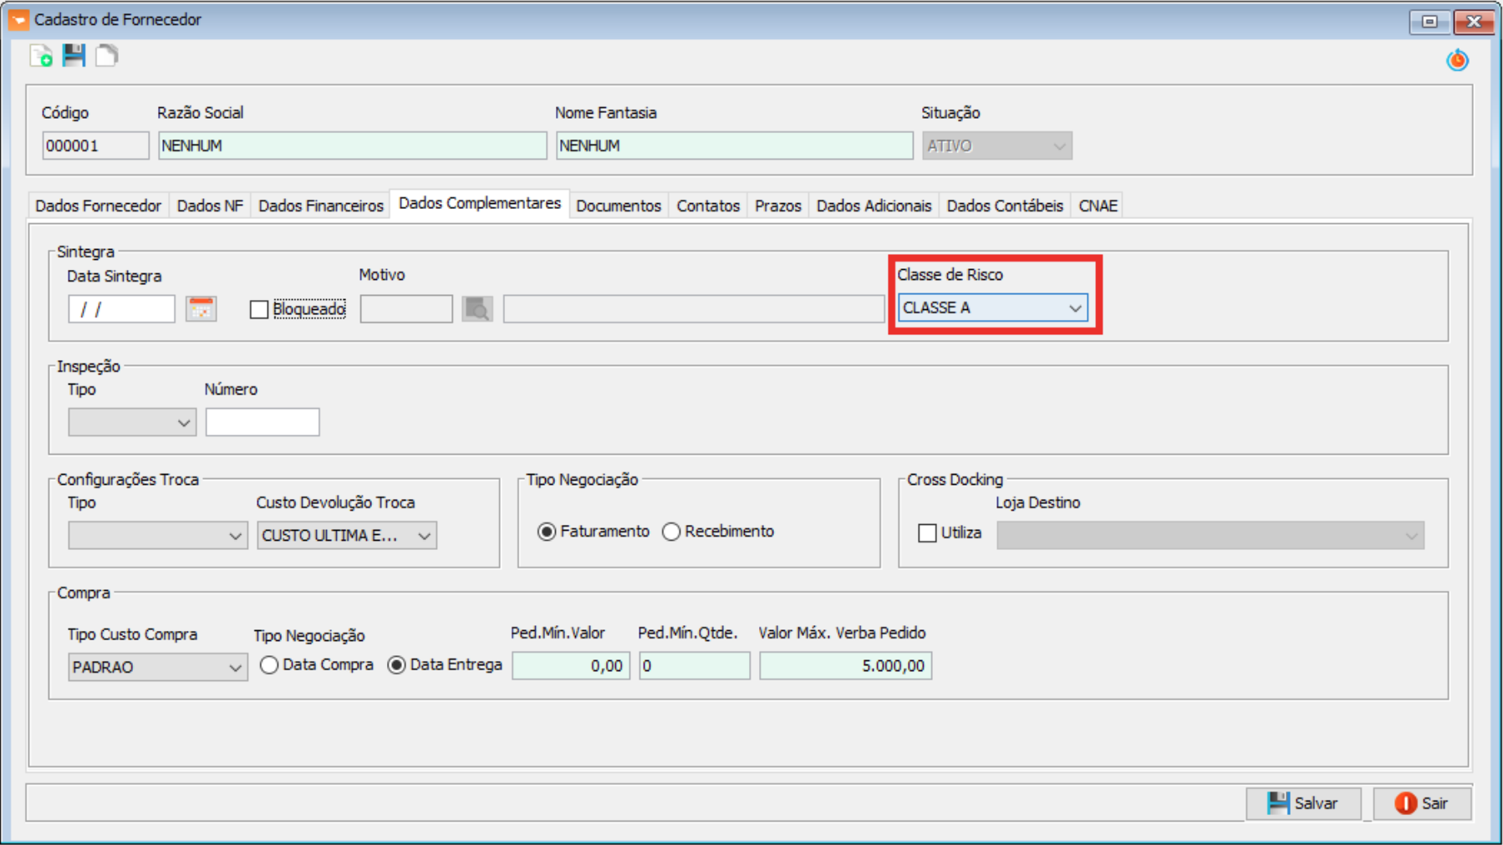Restore the window using title bar button
The image size is (1503, 845).
1429,21
